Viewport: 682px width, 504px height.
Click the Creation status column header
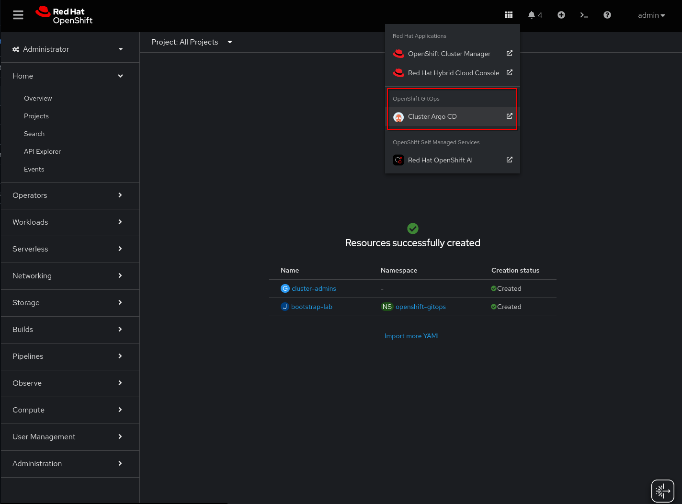pos(515,270)
